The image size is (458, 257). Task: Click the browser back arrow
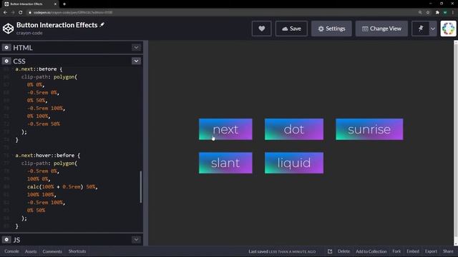(x=5, y=12)
